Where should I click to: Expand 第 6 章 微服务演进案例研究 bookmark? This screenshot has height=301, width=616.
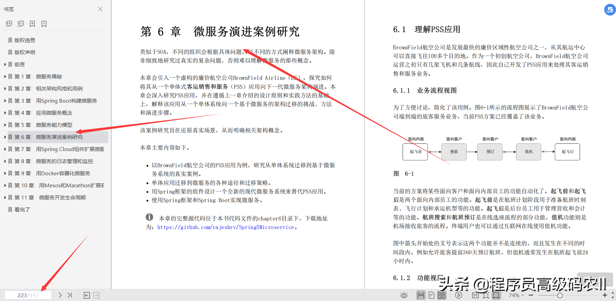5,137
